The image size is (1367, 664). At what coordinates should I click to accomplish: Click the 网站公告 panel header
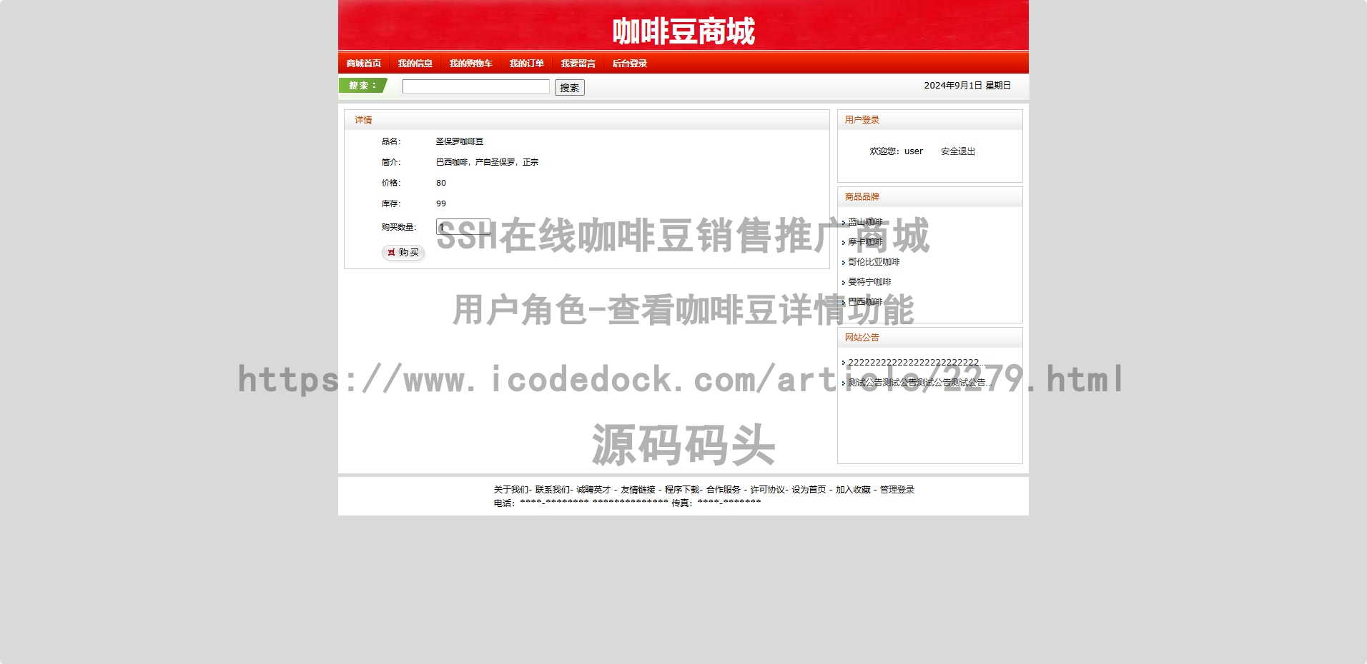pos(930,338)
